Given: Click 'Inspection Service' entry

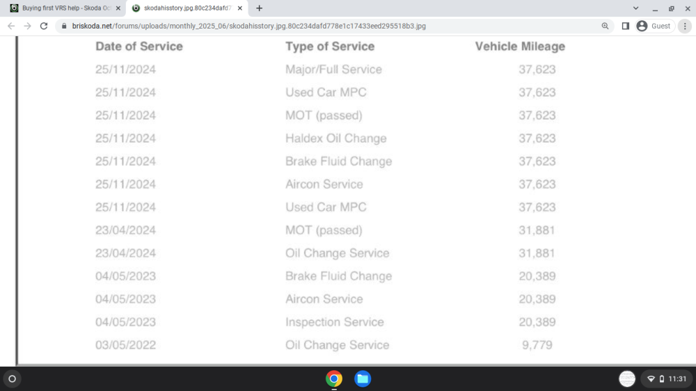Looking at the screenshot, I should 334,321.
